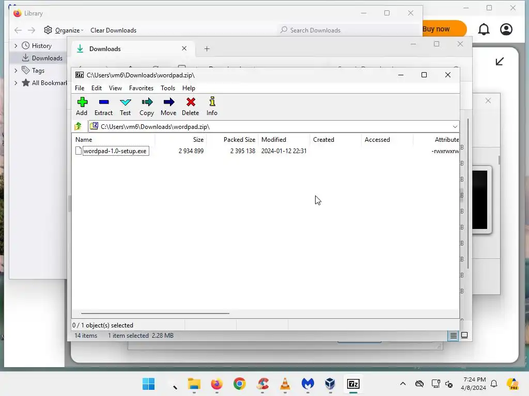Open VLC media player from the taskbar
Screen dimensions: 529x396
[x=285, y=384]
